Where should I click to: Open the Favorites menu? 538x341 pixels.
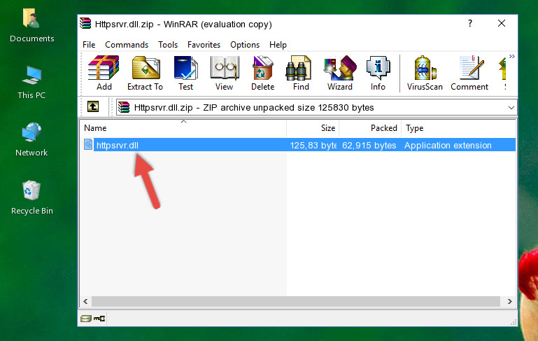pos(204,45)
